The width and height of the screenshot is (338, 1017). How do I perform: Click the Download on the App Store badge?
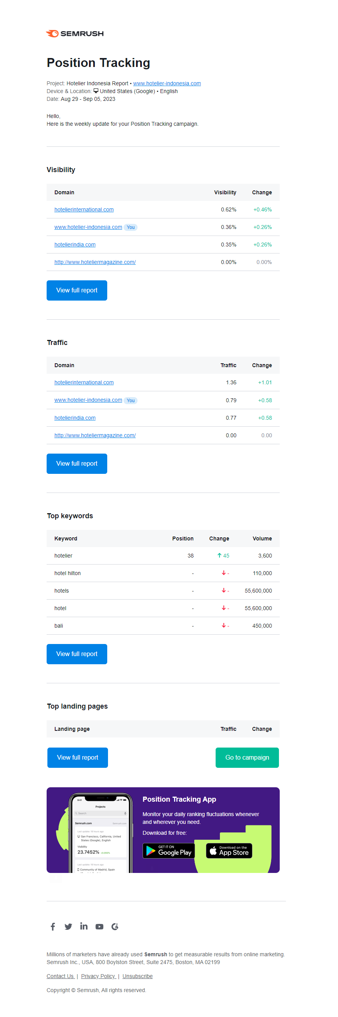pyautogui.click(x=229, y=850)
